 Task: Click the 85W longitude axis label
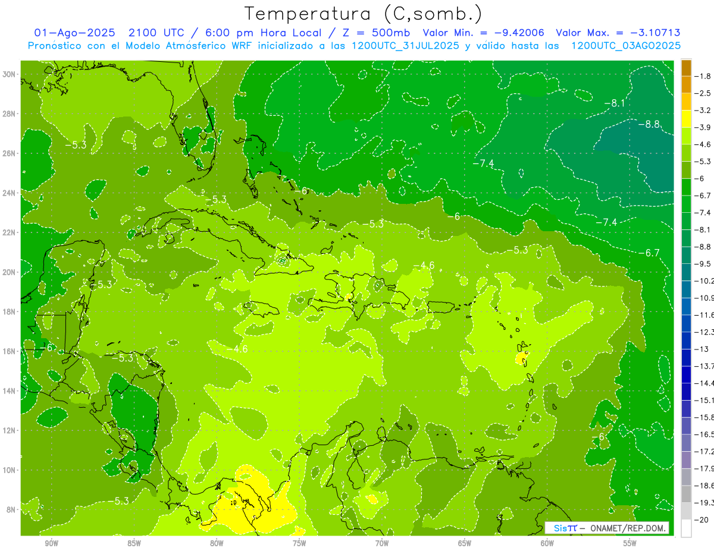click(134, 543)
